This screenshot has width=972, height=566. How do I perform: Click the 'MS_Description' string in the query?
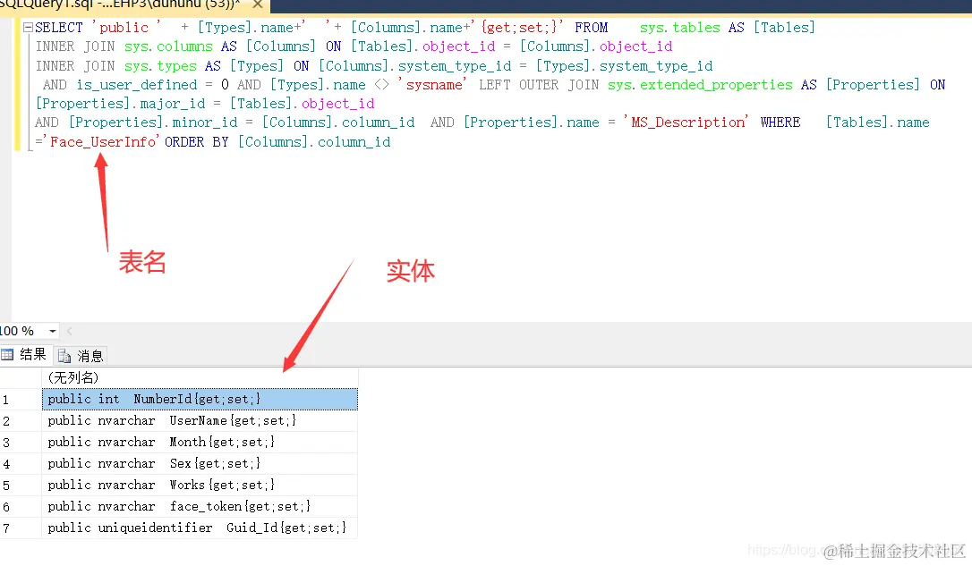686,122
